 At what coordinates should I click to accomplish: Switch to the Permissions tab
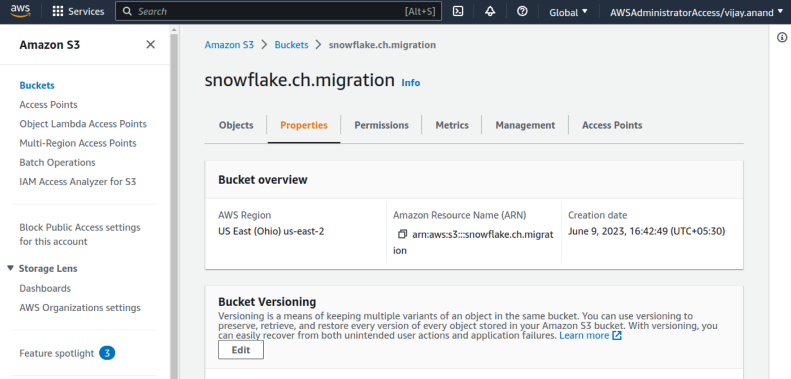coord(382,125)
